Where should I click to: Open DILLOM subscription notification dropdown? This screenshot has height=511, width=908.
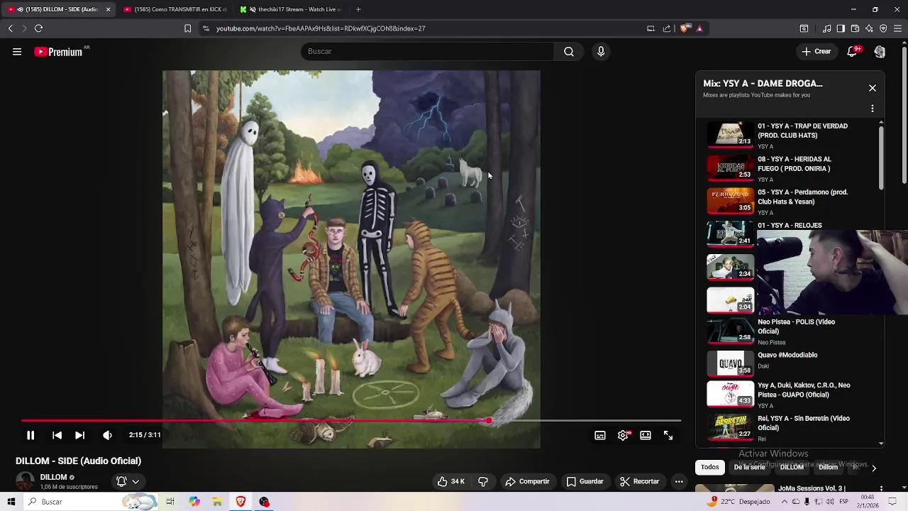point(128,481)
